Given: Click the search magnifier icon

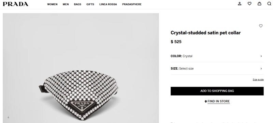Looking at the screenshot, I should tap(269, 4).
